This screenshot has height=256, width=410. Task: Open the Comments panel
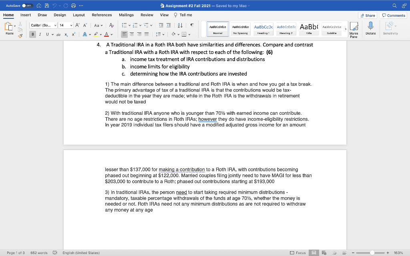(393, 15)
